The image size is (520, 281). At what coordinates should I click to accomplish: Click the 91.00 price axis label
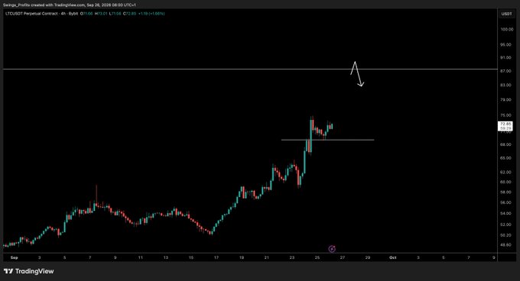[506, 57]
